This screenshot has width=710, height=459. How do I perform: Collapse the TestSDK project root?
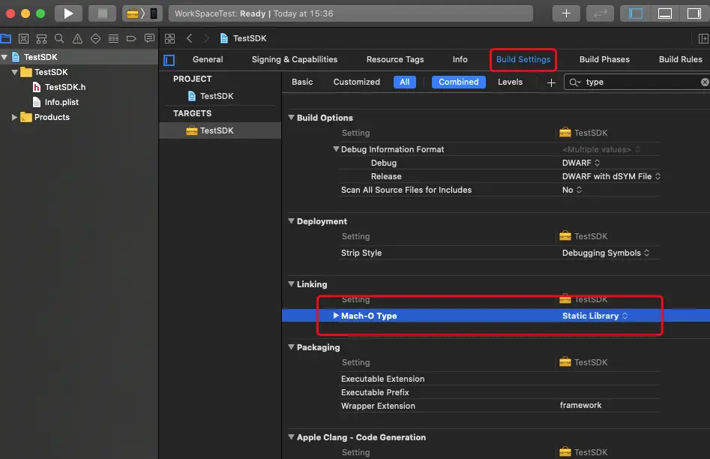tap(4, 57)
